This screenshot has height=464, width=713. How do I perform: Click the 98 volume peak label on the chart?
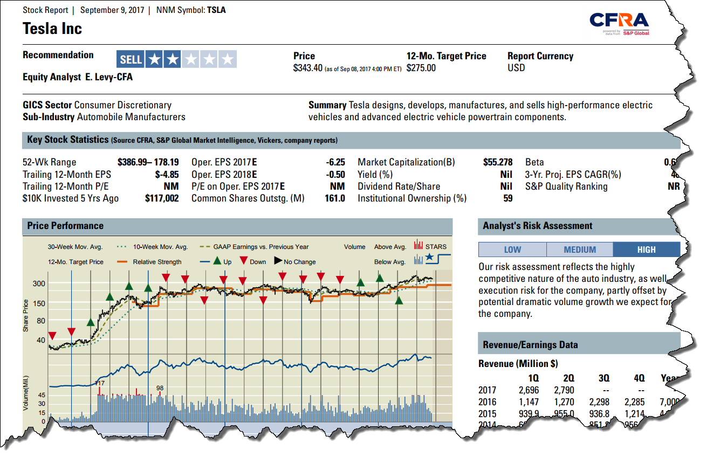click(160, 388)
